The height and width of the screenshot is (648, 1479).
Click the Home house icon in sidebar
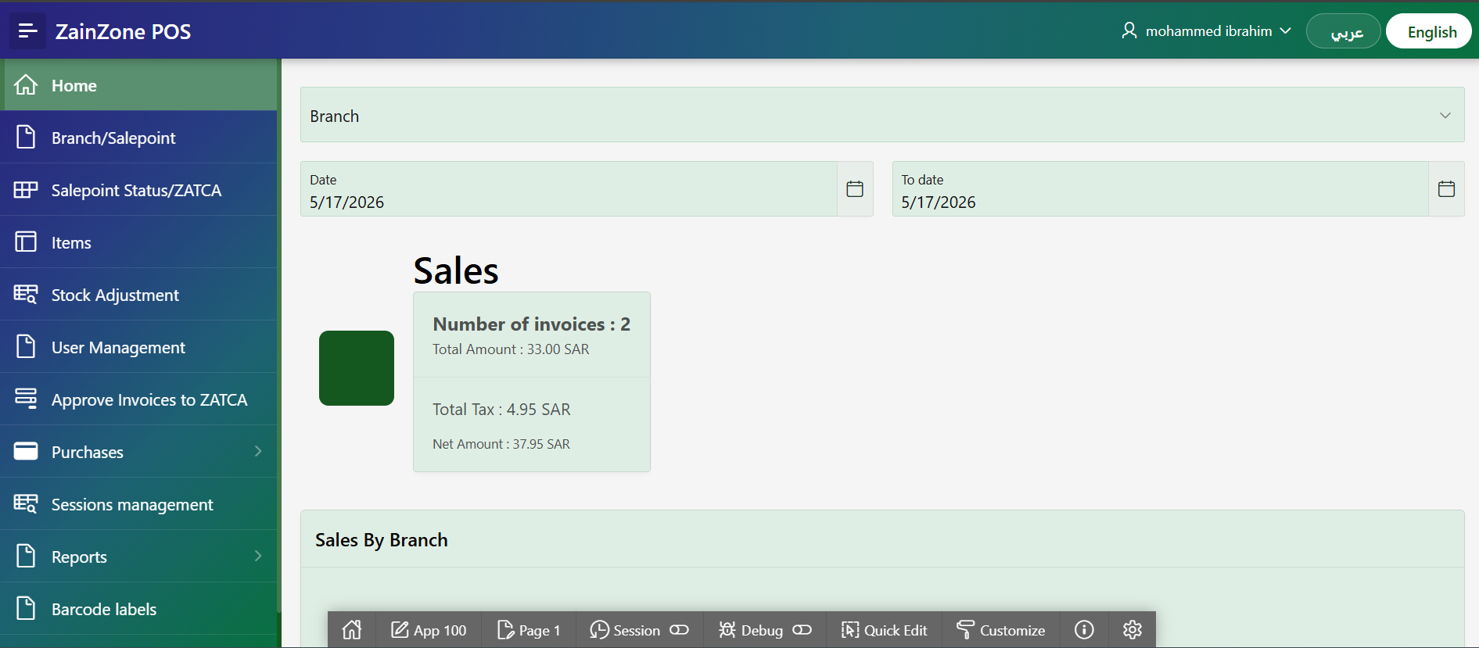[x=26, y=84]
